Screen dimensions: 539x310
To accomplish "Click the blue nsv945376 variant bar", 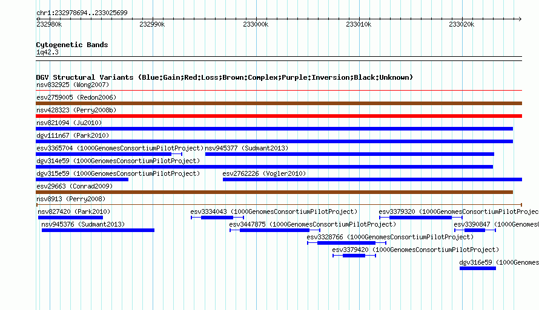I will point(98,230).
